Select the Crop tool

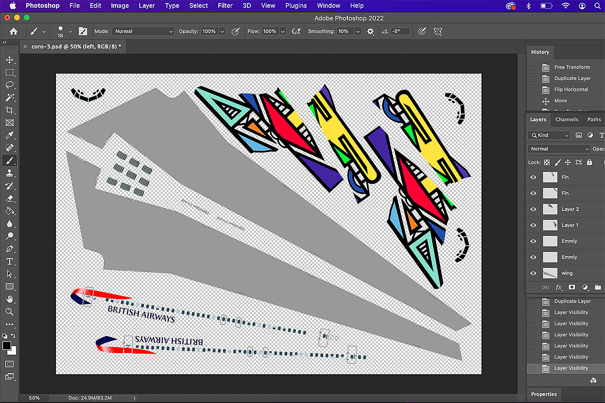10,110
